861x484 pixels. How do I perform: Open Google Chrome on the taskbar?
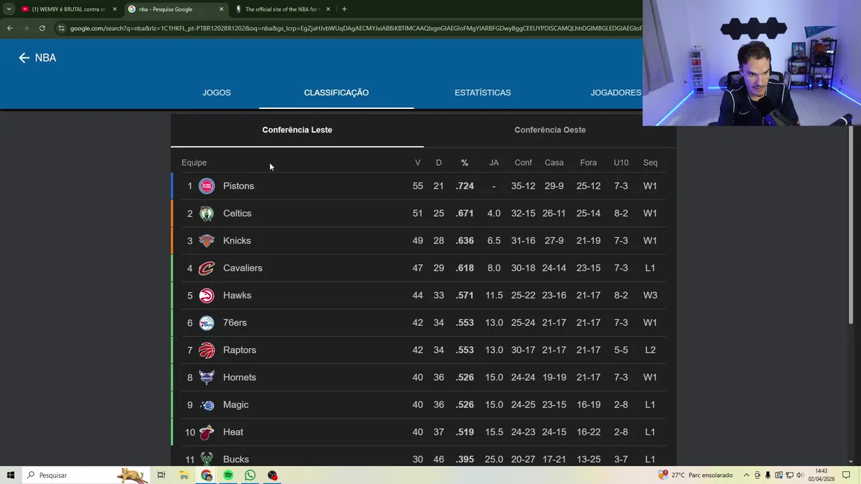coord(207,475)
